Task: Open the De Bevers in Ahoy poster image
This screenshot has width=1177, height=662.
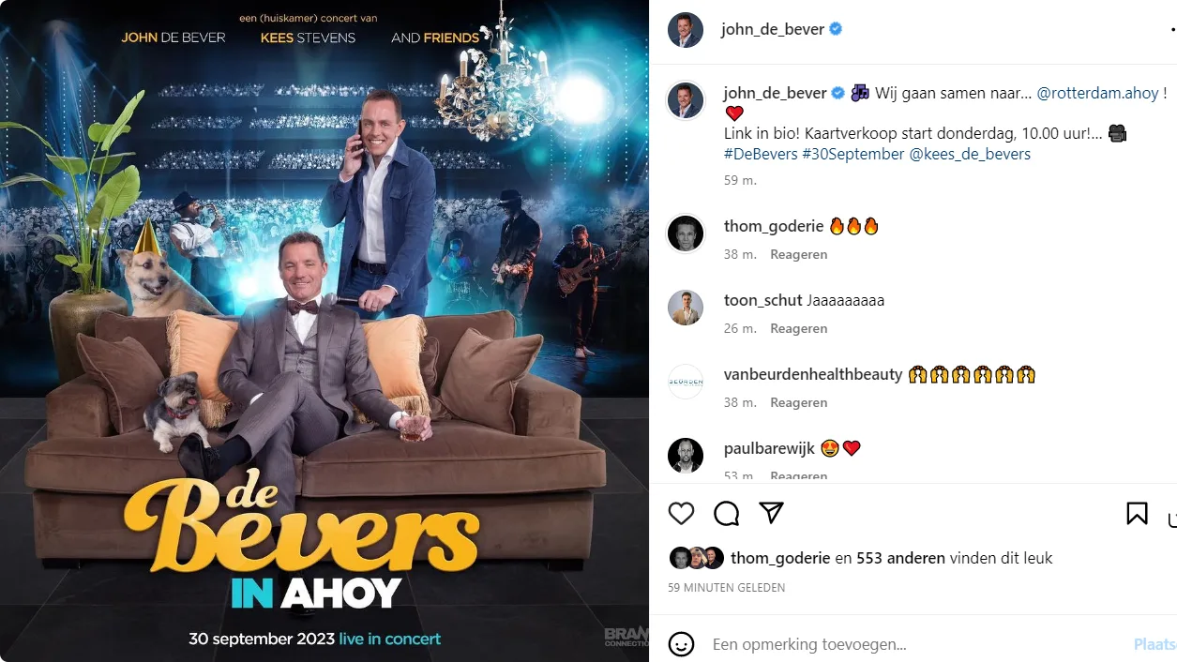Action: [x=324, y=331]
